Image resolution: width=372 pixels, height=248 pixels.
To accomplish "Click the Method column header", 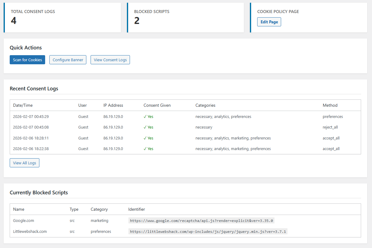I will [x=330, y=105].
